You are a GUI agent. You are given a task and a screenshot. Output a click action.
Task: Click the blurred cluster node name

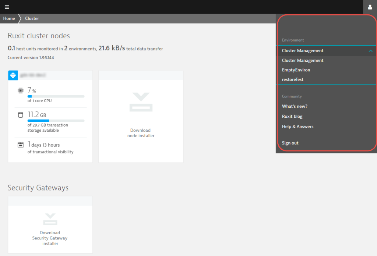[x=33, y=75]
